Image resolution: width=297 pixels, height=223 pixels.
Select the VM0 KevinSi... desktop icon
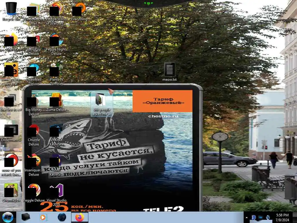(x=56, y=165)
